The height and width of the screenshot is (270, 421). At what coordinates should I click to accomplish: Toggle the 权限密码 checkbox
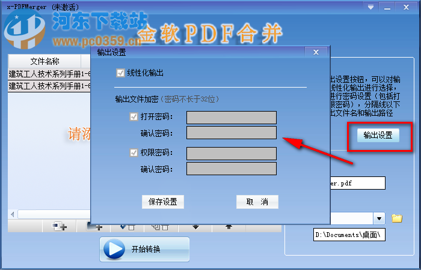click(134, 152)
